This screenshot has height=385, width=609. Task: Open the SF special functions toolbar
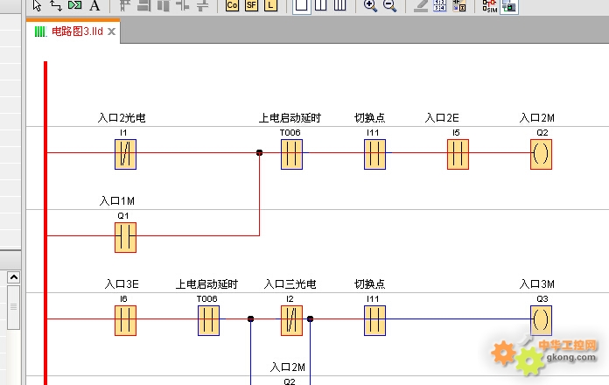click(251, 5)
